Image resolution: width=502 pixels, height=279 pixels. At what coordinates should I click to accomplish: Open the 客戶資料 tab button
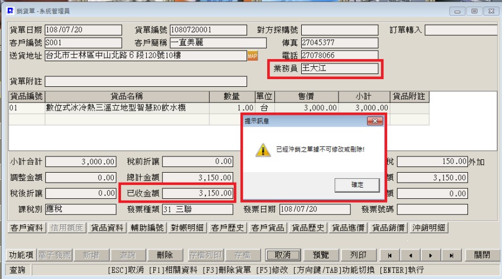point(27,228)
